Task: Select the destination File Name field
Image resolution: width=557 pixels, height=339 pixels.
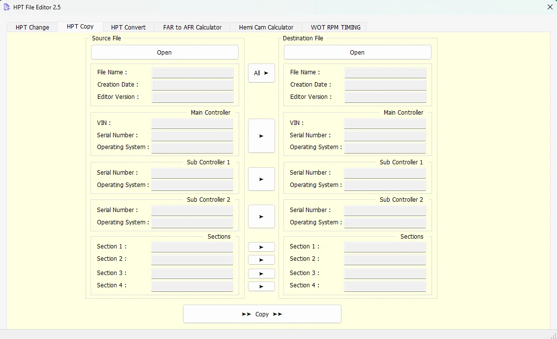Action: tap(385, 72)
